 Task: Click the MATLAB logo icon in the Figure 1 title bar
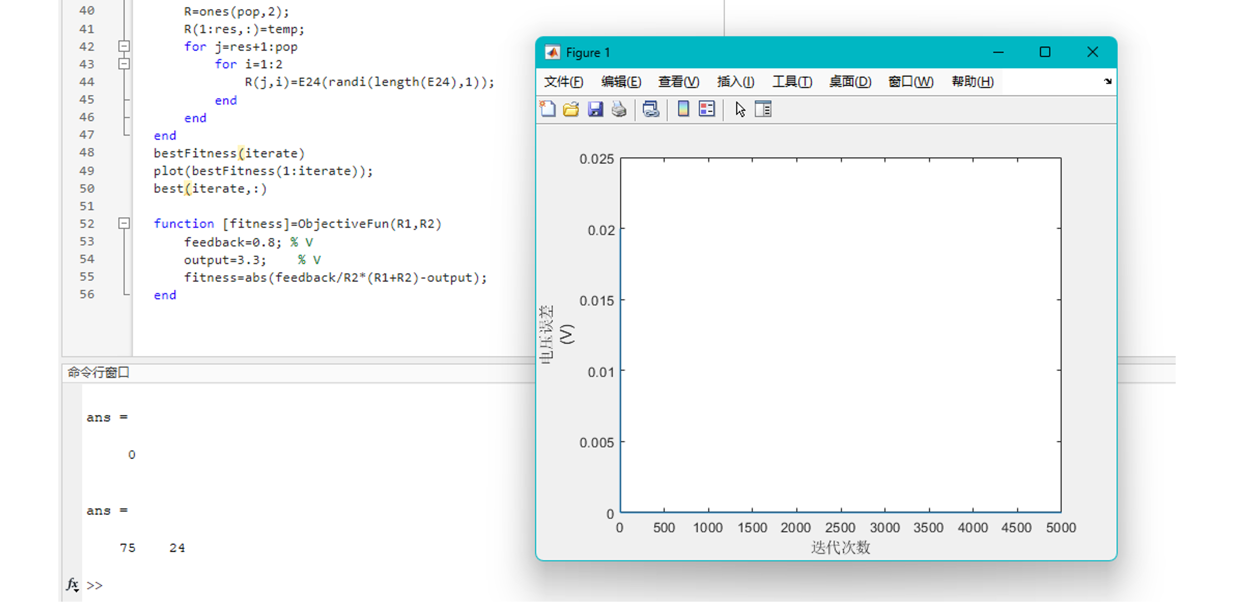552,52
